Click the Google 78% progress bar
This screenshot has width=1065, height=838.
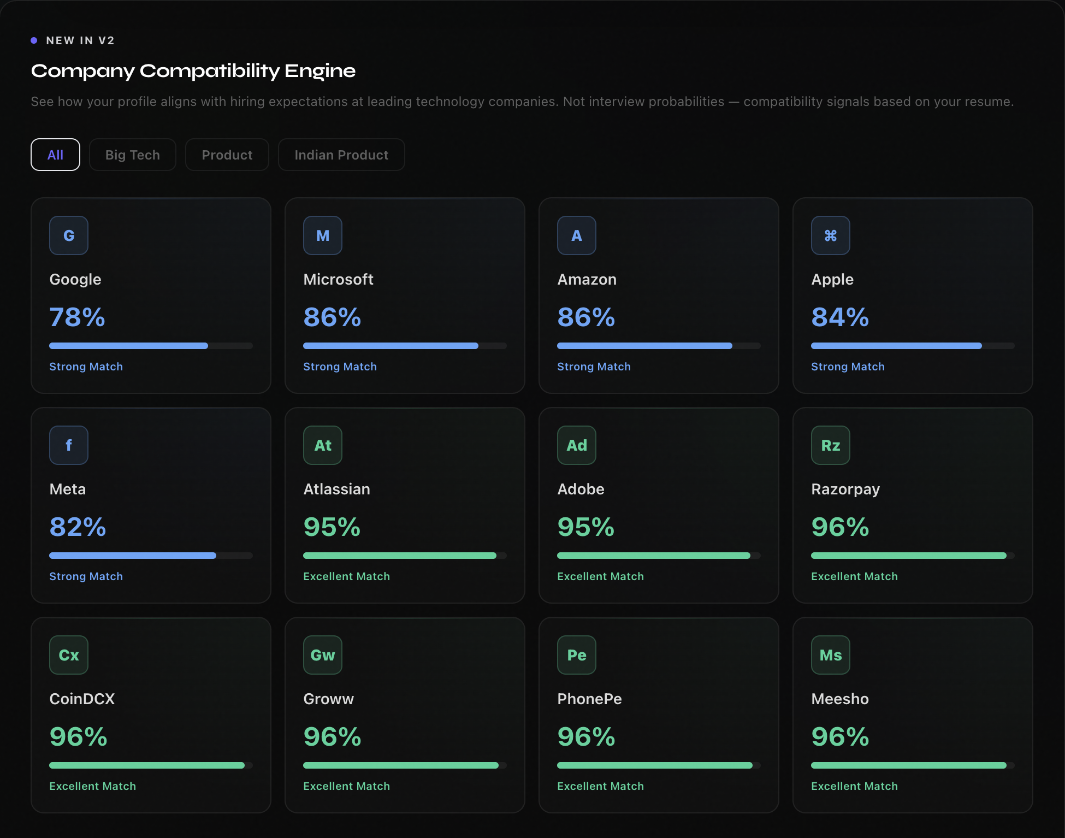tap(151, 346)
